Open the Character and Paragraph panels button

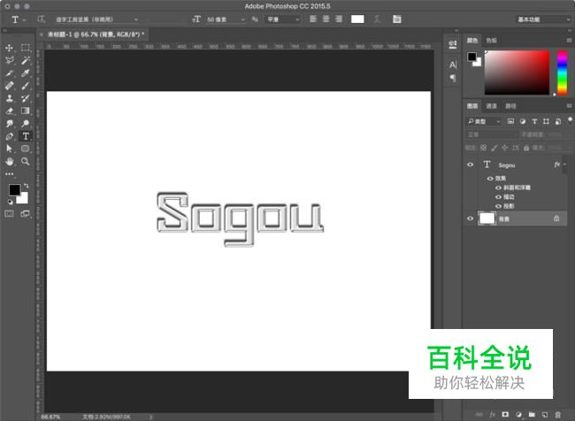pyautogui.click(x=397, y=19)
